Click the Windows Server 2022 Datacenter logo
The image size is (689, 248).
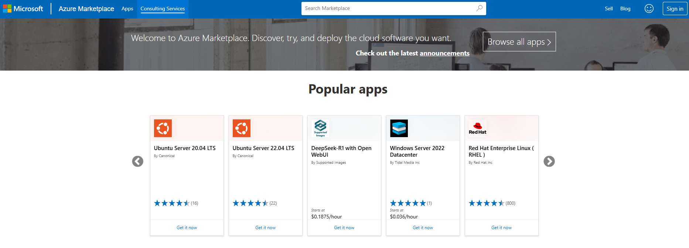[x=399, y=128]
